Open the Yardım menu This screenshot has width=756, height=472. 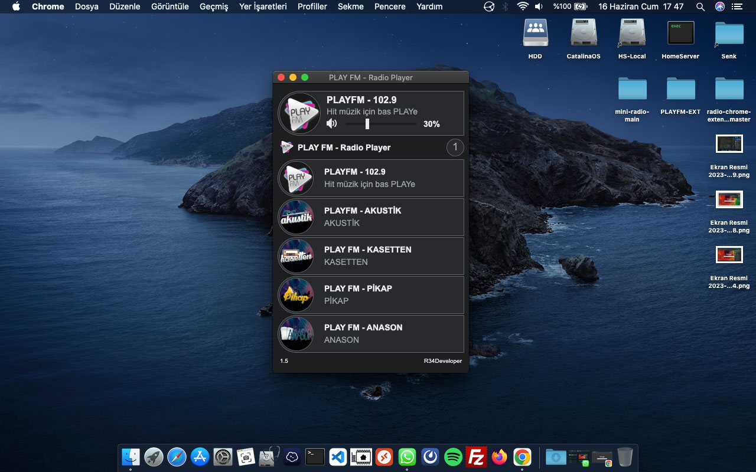click(429, 6)
